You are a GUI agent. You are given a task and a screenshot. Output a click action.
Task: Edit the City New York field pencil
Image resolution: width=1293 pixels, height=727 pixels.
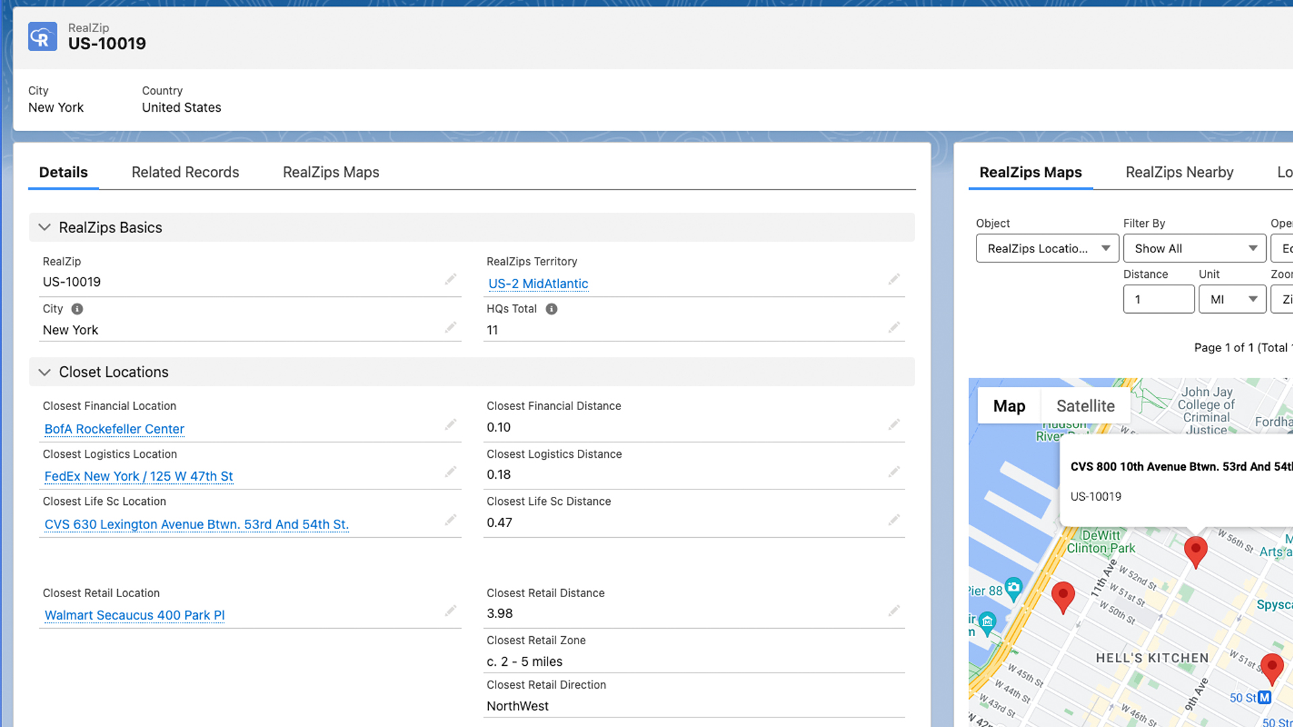tap(451, 328)
